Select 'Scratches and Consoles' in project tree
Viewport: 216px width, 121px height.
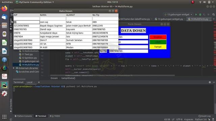(x=28, y=72)
